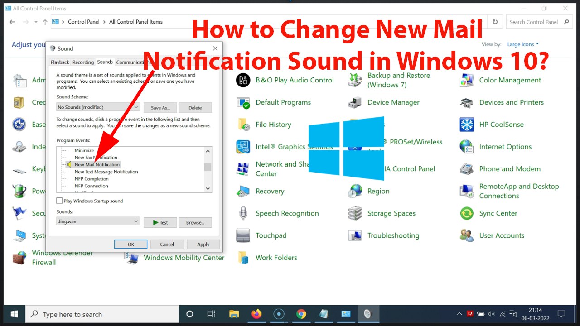The width and height of the screenshot is (580, 326).
Task: Open Touchpad icon
Action: 243,235
